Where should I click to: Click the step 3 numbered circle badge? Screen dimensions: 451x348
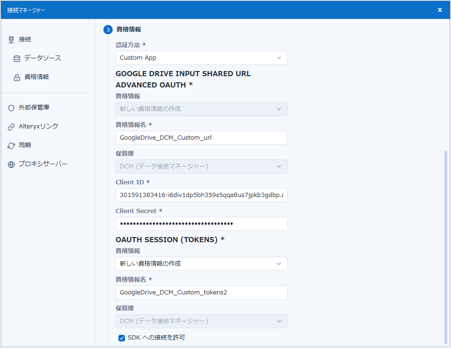pyautogui.click(x=108, y=30)
